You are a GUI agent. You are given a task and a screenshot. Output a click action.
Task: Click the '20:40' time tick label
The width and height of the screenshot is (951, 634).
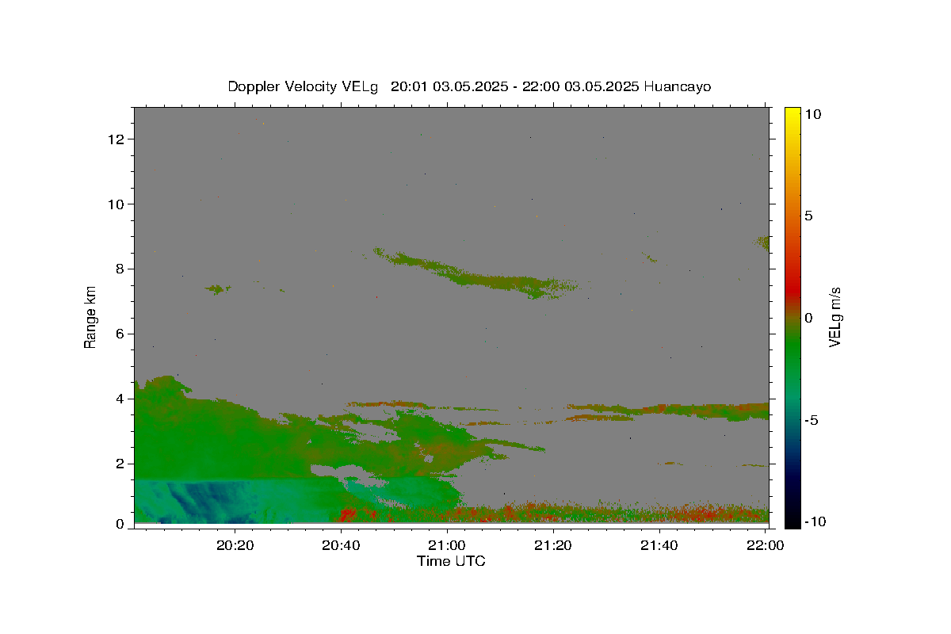[x=341, y=545]
